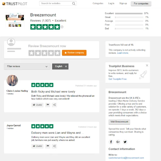Click the search magnifier icon
The height and width of the screenshot is (161, 161).
(x=74, y=4)
